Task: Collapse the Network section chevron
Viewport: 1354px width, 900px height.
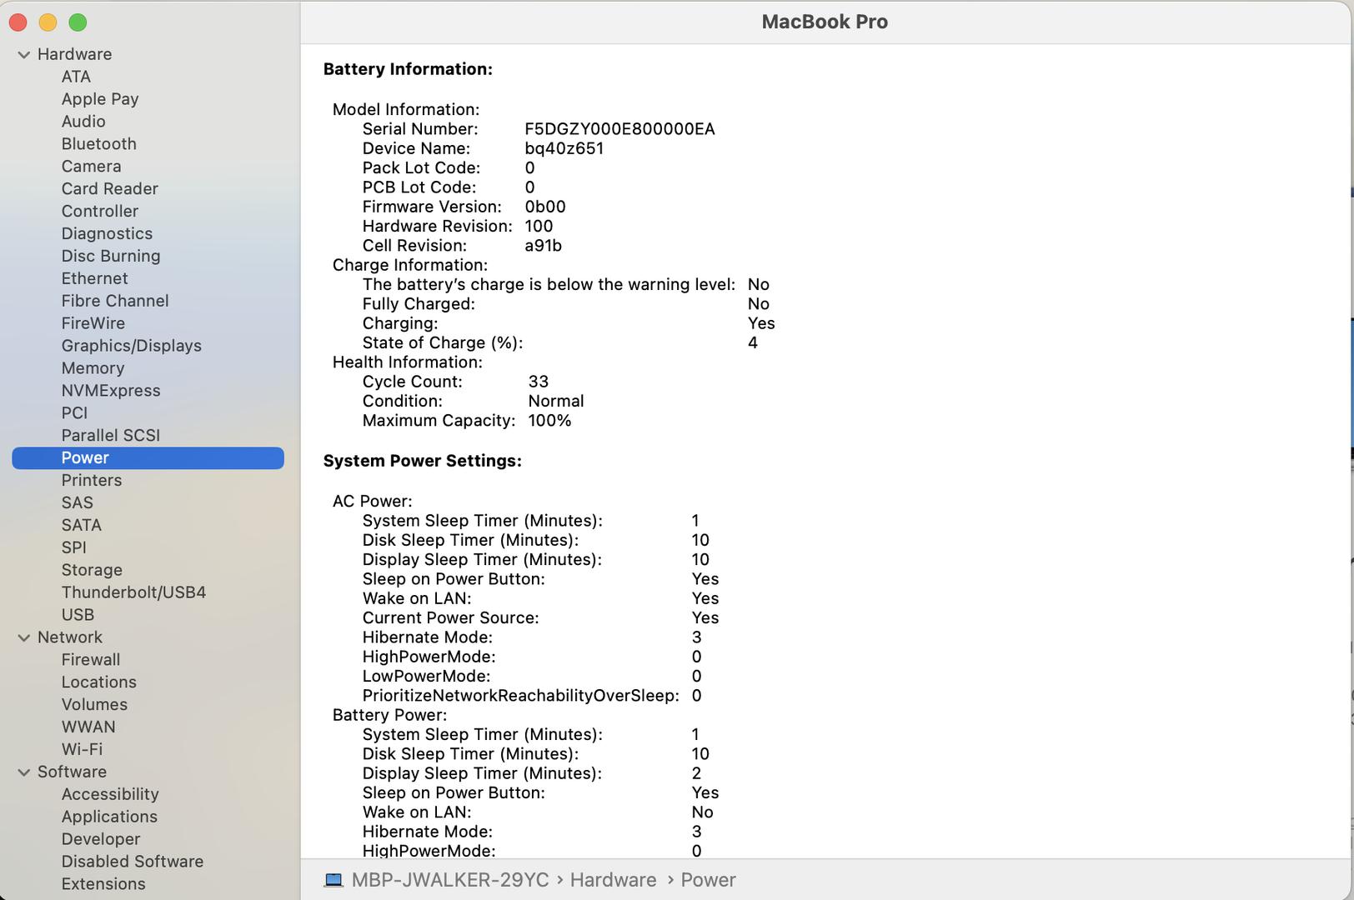Action: 23,638
